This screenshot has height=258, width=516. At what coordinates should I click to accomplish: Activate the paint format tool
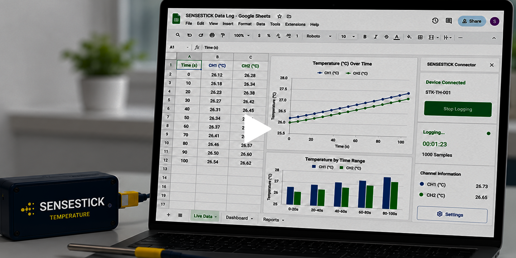pyautogui.click(x=223, y=35)
